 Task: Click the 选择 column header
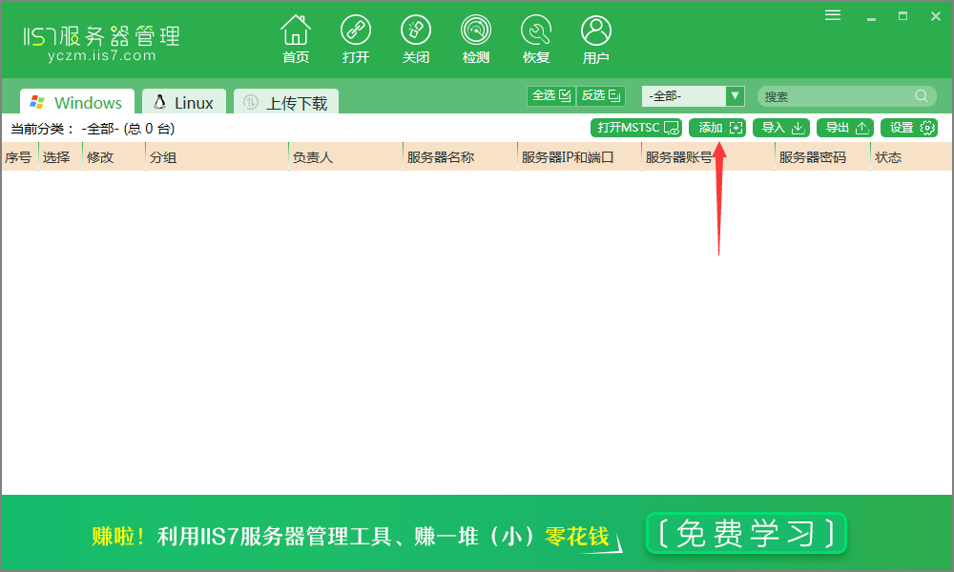pyautogui.click(x=60, y=157)
